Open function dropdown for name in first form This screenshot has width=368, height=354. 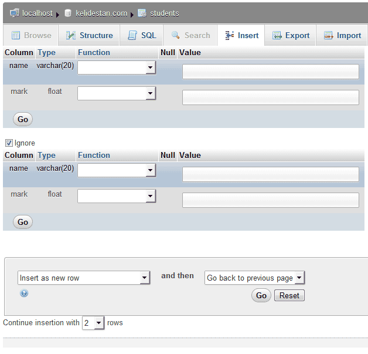[x=117, y=68]
